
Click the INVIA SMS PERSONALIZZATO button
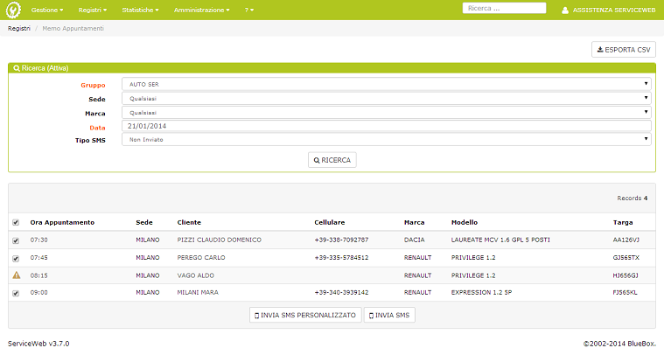[305, 315]
